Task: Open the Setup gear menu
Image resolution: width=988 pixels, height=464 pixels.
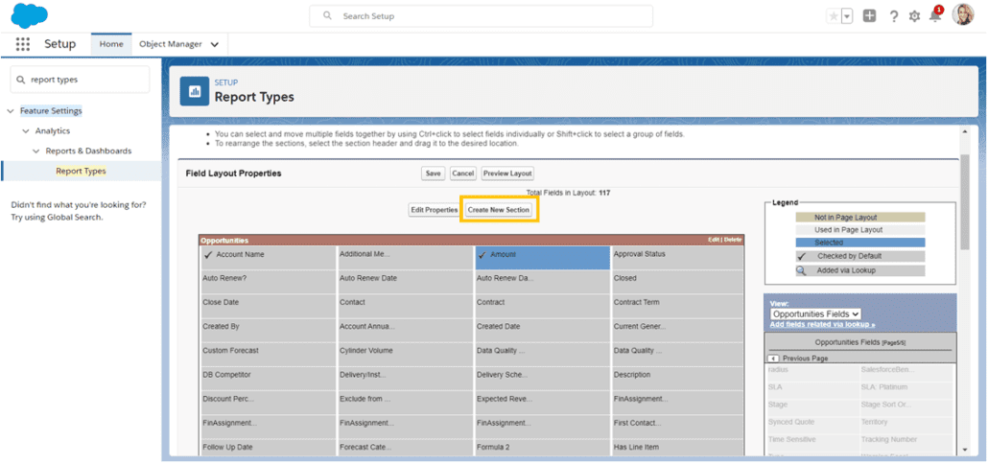Action: tap(914, 16)
